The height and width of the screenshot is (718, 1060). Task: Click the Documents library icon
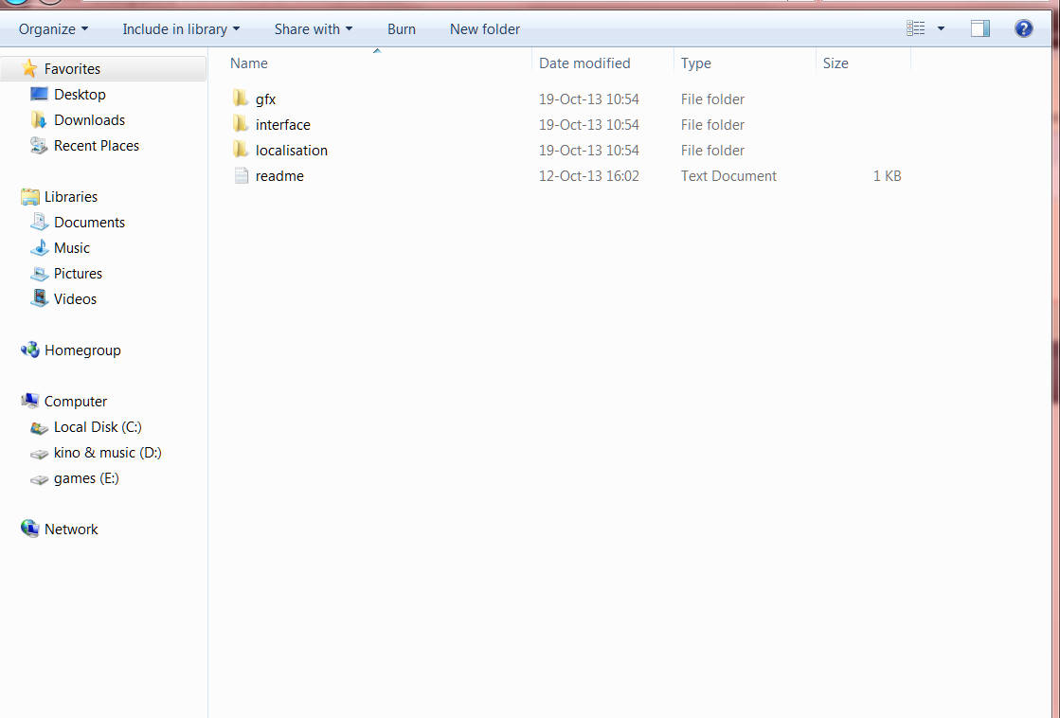tap(39, 222)
